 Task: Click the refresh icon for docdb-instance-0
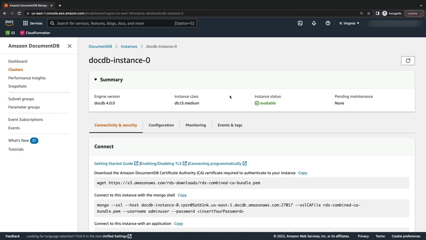click(408, 61)
